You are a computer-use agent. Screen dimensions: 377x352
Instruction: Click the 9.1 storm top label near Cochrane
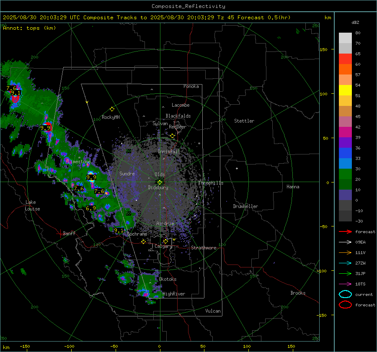pos(119,231)
